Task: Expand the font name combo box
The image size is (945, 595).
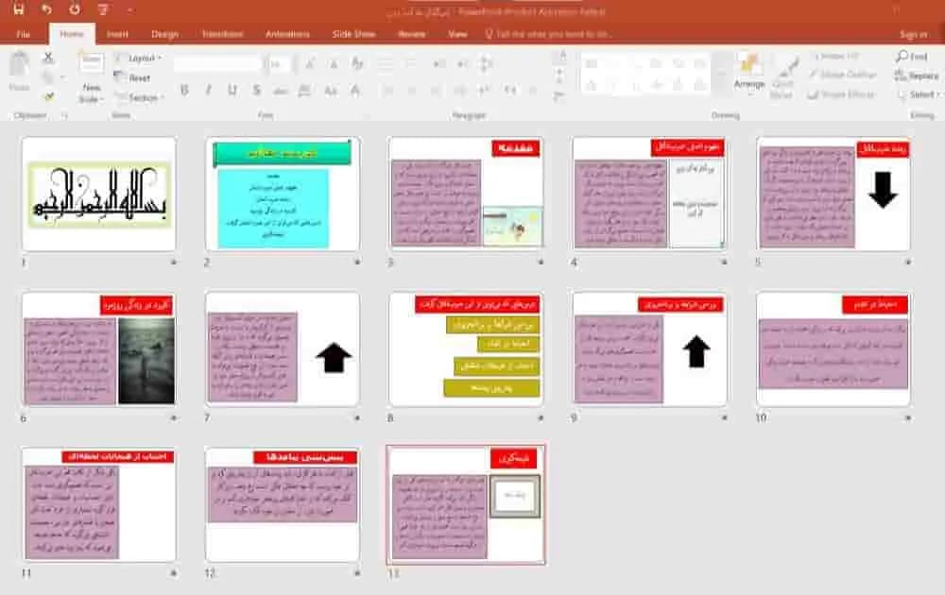Action: (x=217, y=63)
